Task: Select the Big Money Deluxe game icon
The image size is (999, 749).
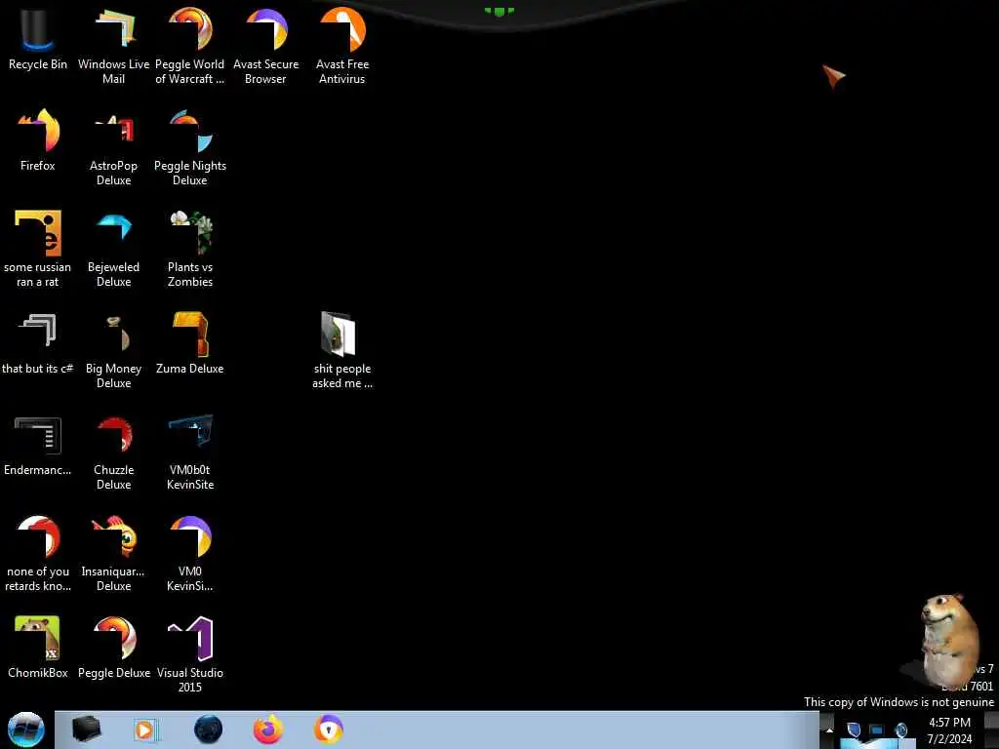Action: [x=113, y=350]
